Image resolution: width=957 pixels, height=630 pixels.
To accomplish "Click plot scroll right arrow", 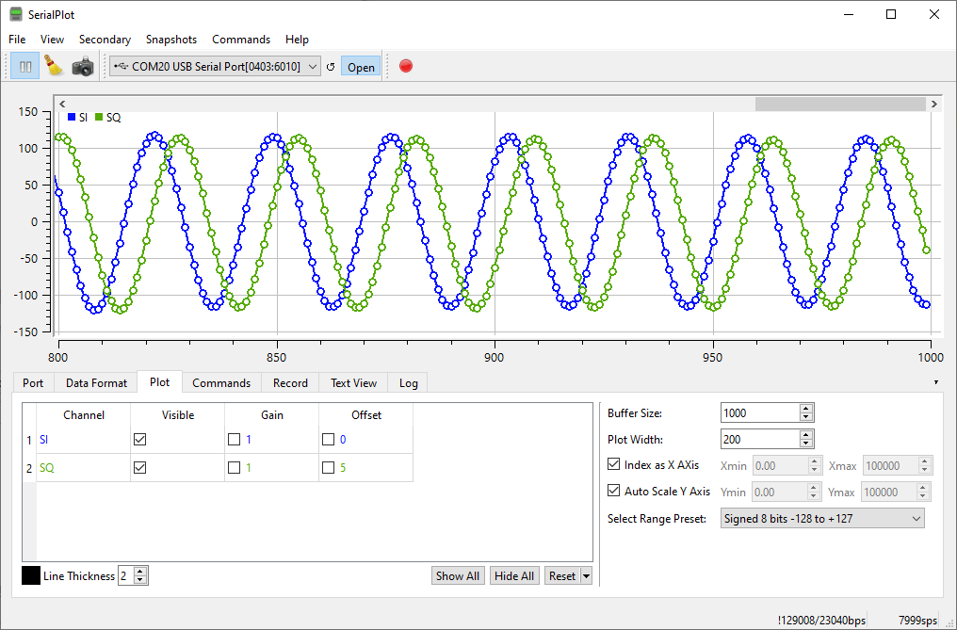I will point(933,104).
